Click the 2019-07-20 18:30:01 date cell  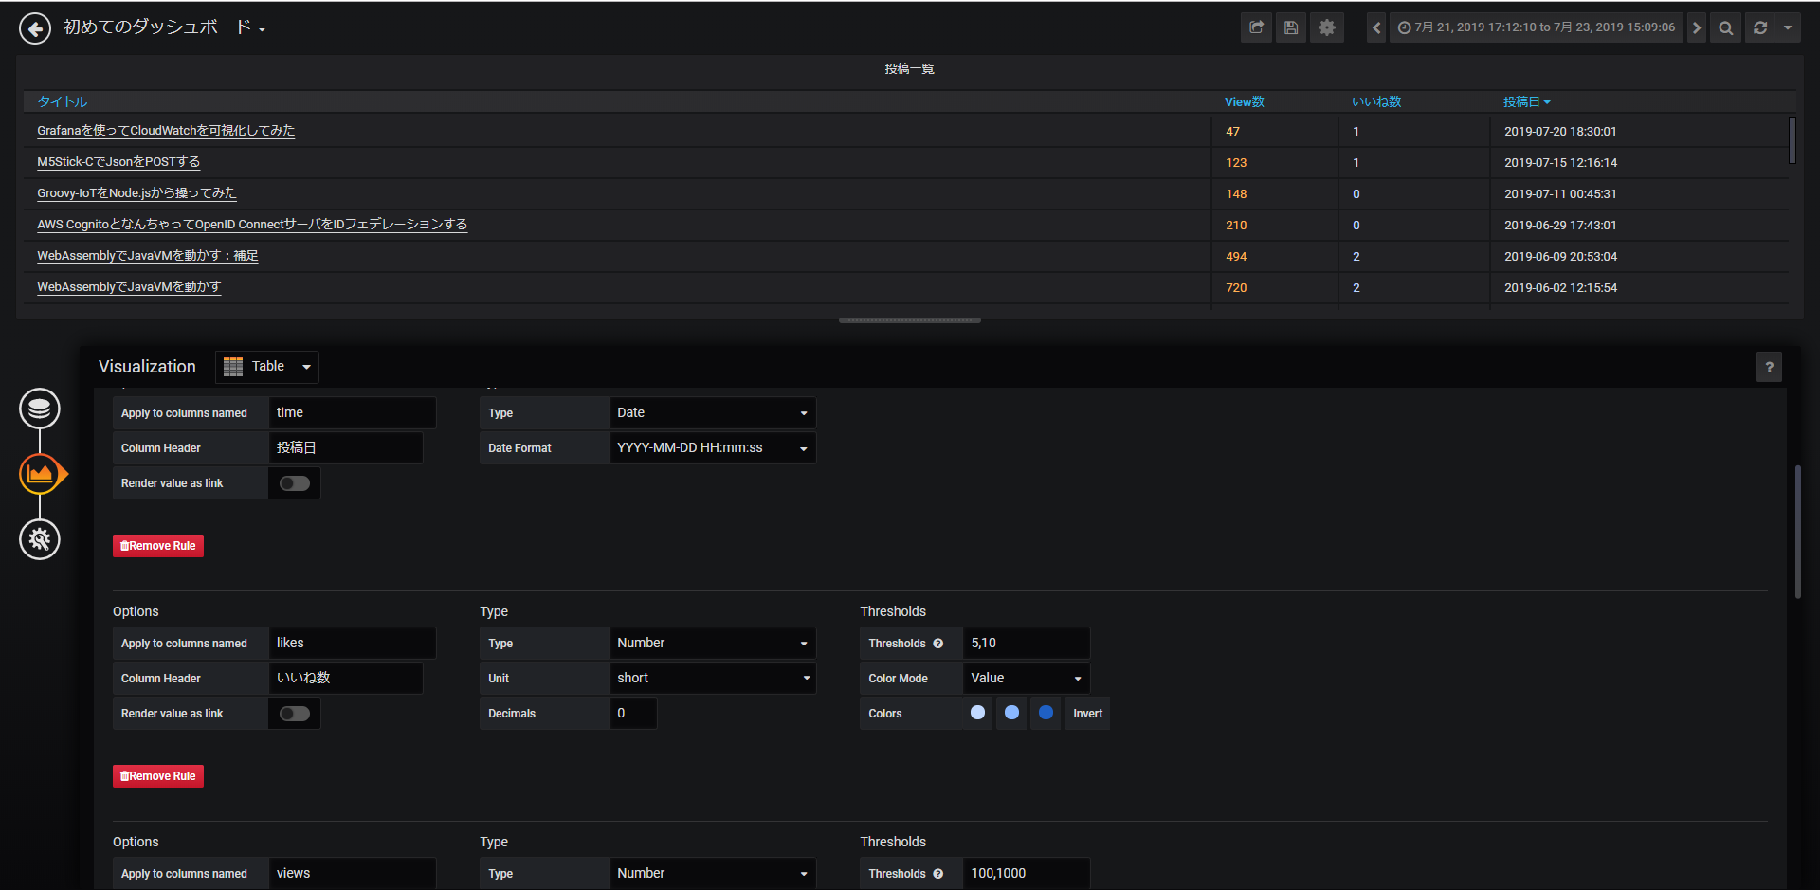[x=1560, y=132]
